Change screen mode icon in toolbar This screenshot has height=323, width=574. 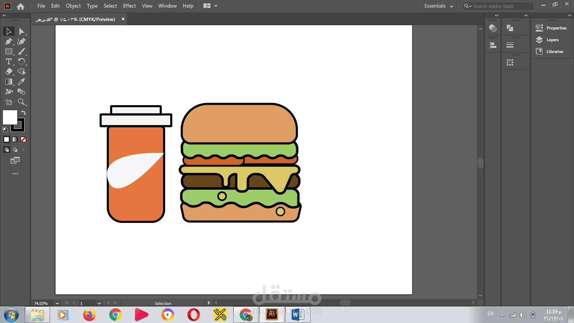point(15,160)
